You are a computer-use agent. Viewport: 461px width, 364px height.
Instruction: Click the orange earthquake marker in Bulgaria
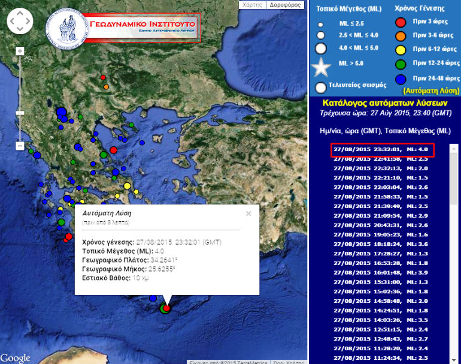[106, 87]
